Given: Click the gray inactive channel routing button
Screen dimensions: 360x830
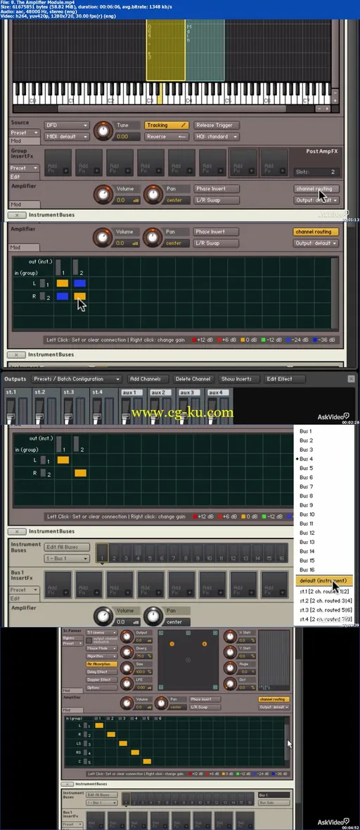Looking at the screenshot, I should (316, 189).
